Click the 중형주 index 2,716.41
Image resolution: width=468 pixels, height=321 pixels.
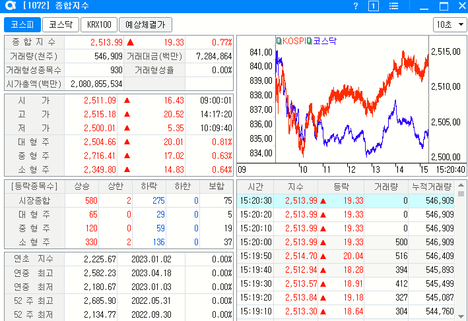tap(100, 156)
